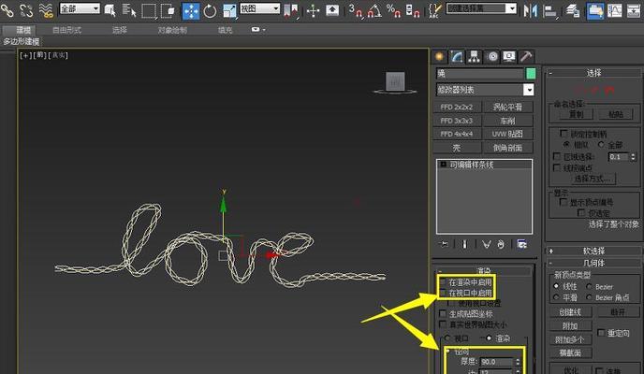Open the Schematic View icon

[634, 10]
